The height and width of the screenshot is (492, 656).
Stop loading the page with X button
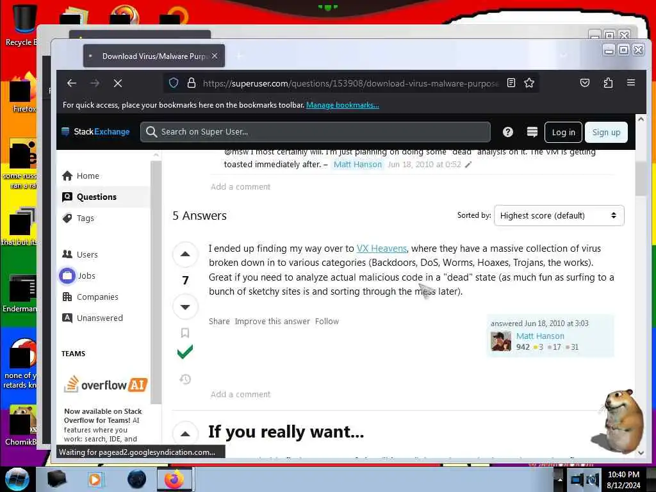pyautogui.click(x=118, y=83)
